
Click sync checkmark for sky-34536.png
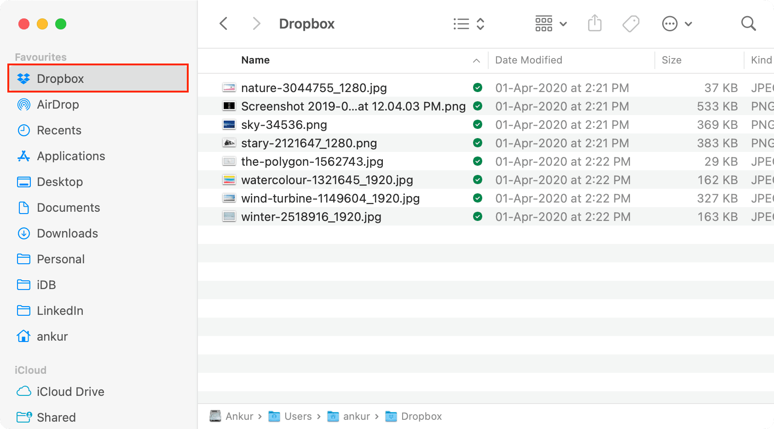click(478, 124)
